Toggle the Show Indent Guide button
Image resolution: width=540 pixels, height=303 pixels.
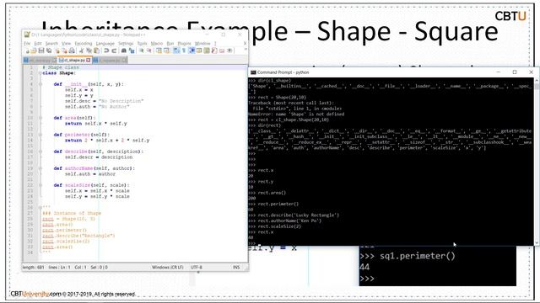[192, 50]
